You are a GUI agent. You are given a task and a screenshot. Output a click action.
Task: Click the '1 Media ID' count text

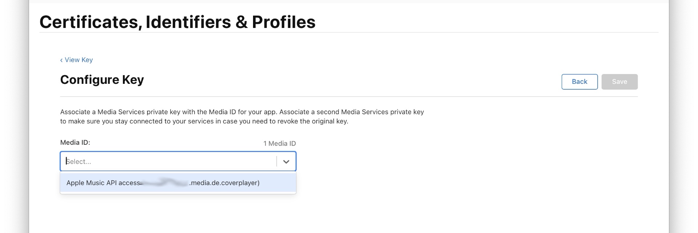coord(279,143)
